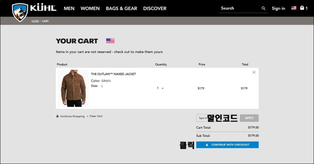Open the DISCOVER menu
The width and height of the screenshot is (314, 164).
(x=155, y=8)
